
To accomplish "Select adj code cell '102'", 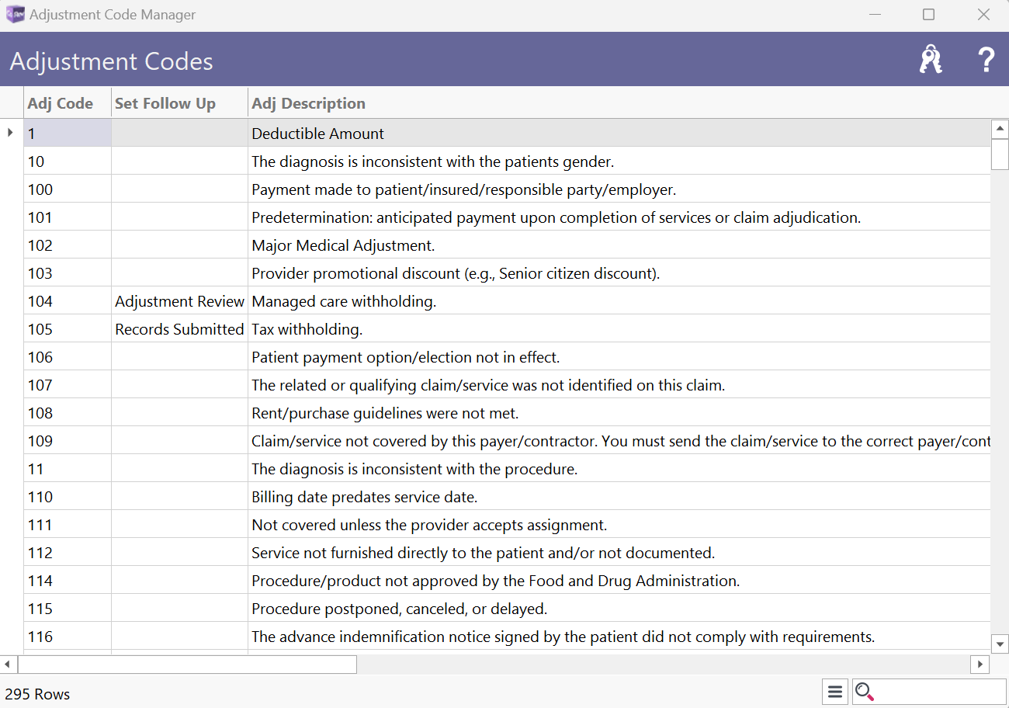I will pyautogui.click(x=68, y=245).
